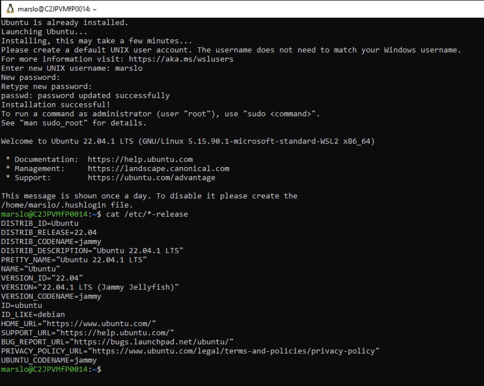Click the PRETTY_NAME="Ubuntu 22.04.1 LTS" line
Image resolution: width=484 pixels, height=386 pixels.
pos(74,260)
